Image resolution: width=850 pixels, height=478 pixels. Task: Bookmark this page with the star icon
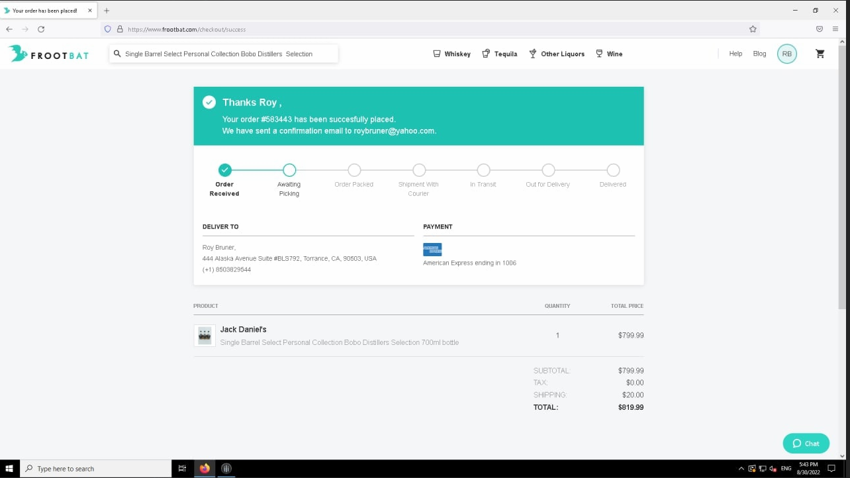tap(753, 29)
